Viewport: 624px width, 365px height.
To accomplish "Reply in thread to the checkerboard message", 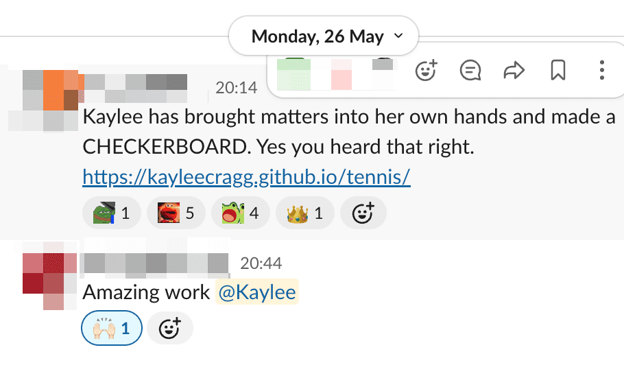I will pyautogui.click(x=470, y=70).
